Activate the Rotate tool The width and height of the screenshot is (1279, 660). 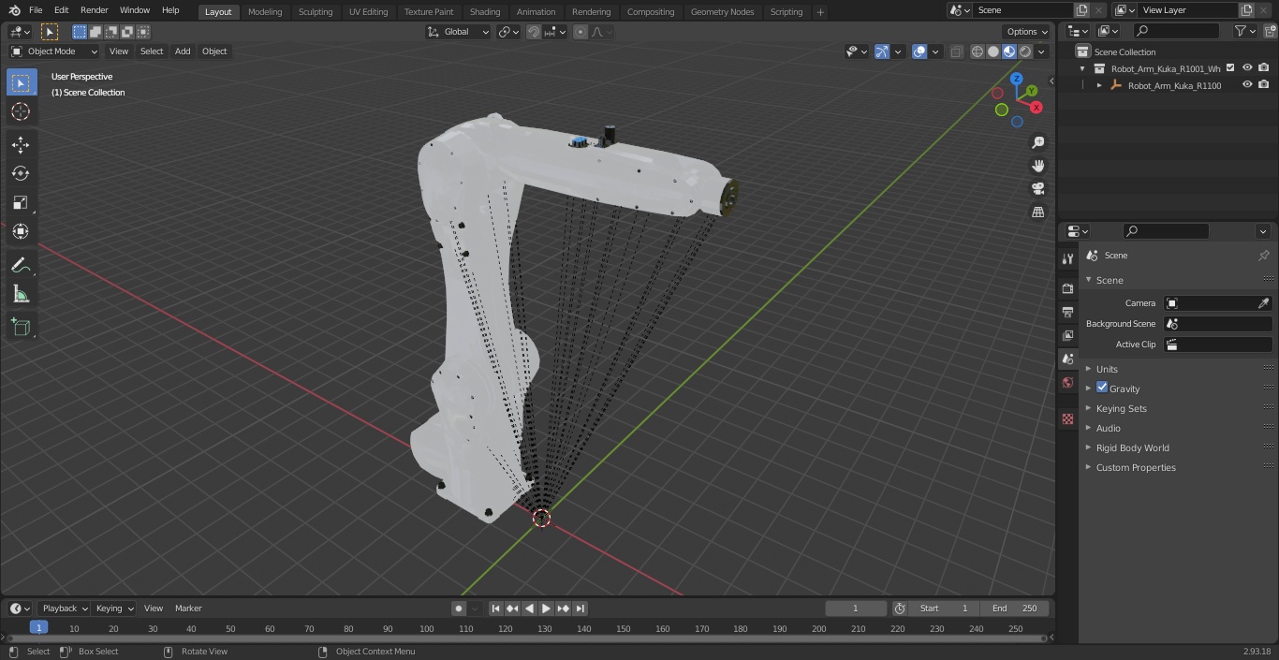click(x=21, y=173)
